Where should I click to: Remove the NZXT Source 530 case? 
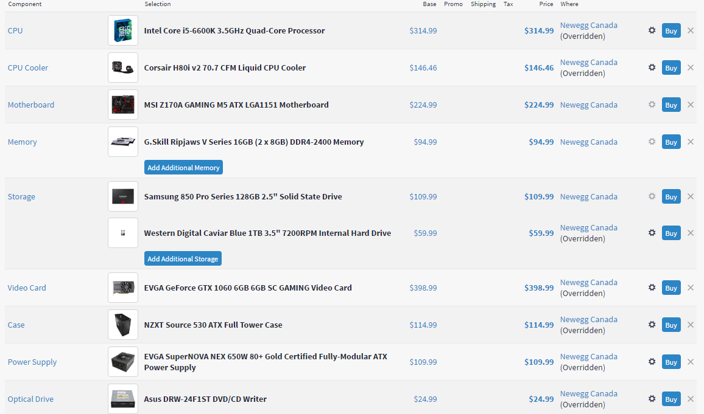coord(691,325)
